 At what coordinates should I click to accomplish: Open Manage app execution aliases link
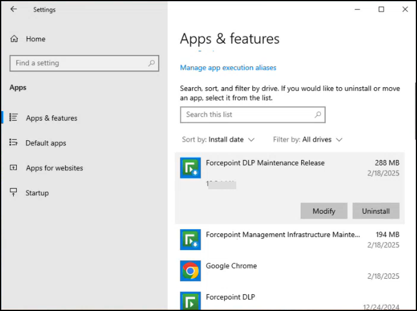228,67
